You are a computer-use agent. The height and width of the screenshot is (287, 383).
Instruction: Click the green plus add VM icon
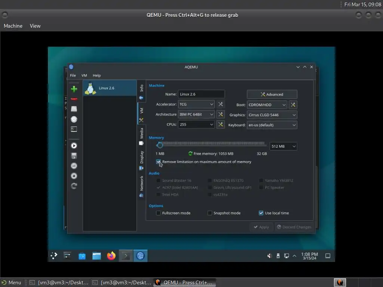[74, 89]
